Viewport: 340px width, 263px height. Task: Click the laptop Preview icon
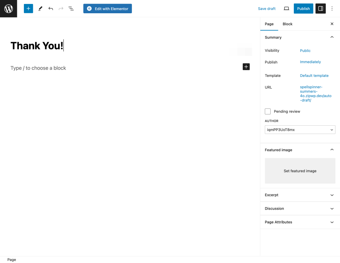tap(286, 9)
